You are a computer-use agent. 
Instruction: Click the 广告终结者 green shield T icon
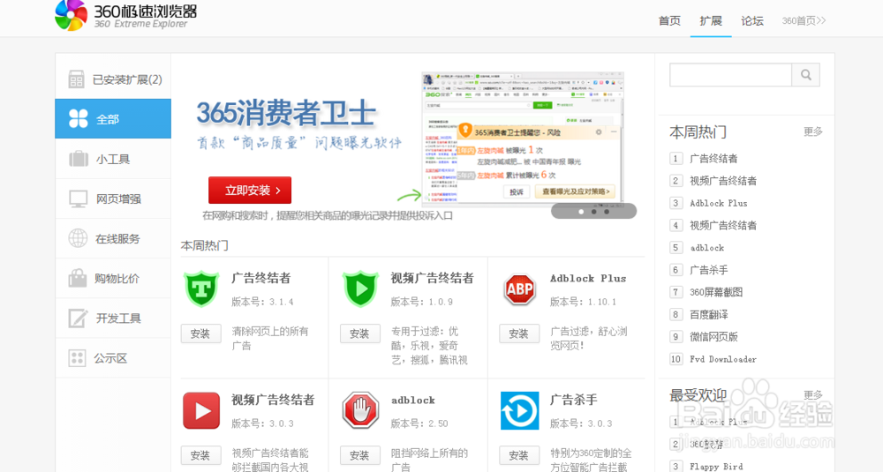[201, 288]
